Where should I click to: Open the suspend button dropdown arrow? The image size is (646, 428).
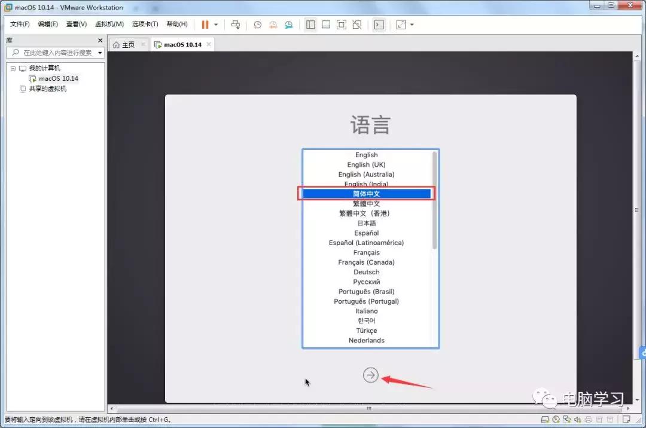tap(216, 25)
